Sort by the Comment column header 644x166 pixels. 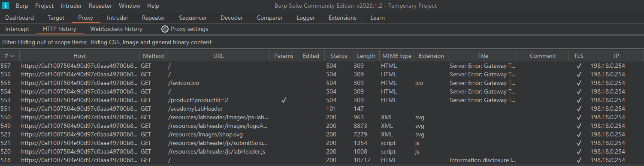point(543,56)
